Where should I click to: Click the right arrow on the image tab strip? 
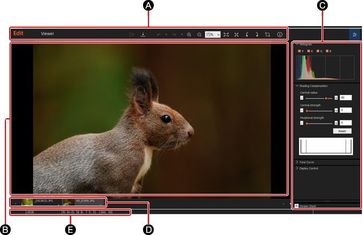click(283, 204)
